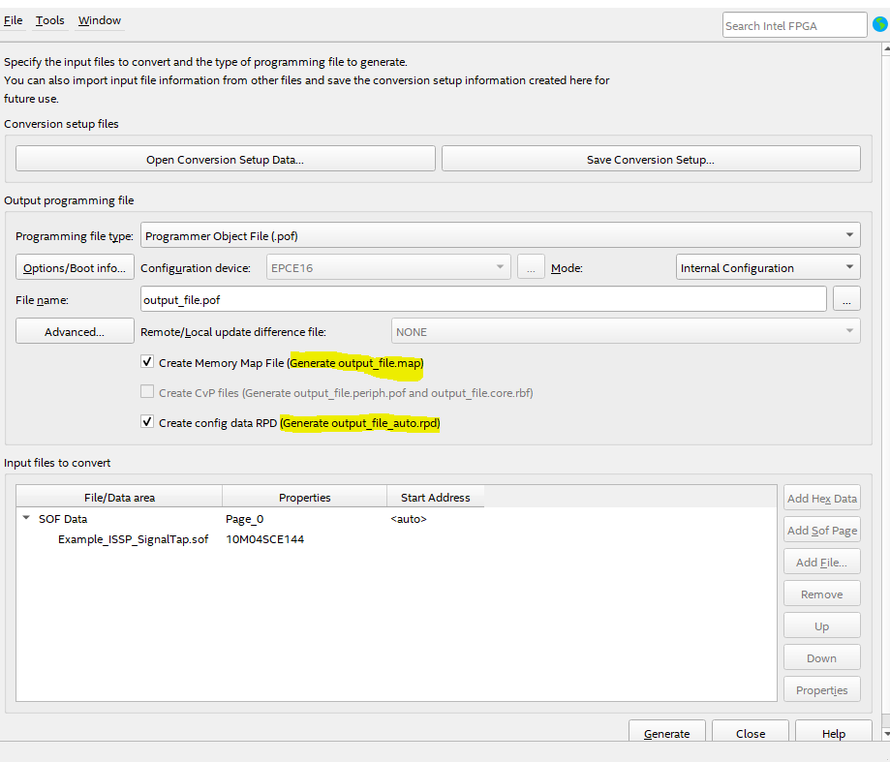Open the Configuration device EPCE16 dropdown

(388, 267)
